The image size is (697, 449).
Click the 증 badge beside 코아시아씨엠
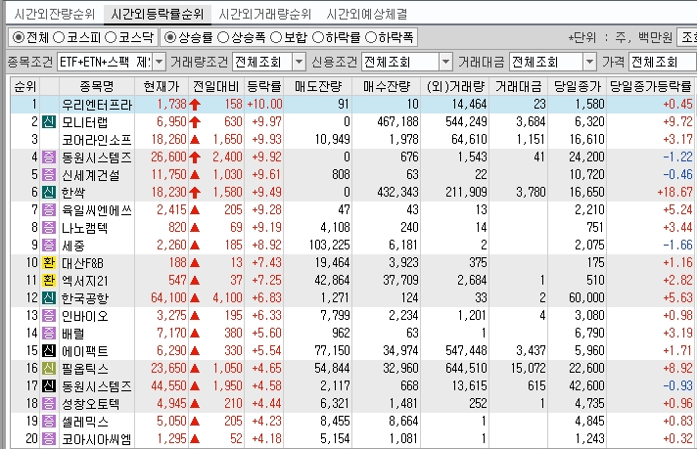click(49, 439)
